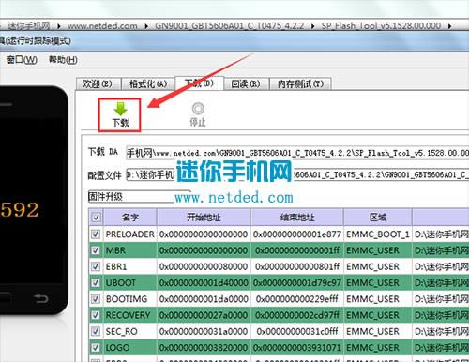The width and height of the screenshot is (469, 362).
Task: Open the 固件升级 mode dropdown
Action: pos(139,196)
